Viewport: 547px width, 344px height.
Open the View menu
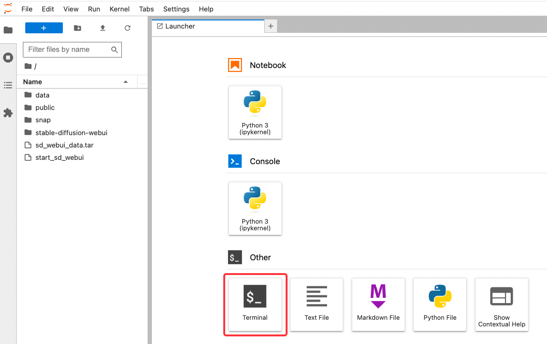(x=71, y=9)
